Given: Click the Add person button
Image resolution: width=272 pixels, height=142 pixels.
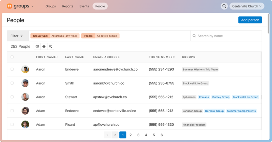Looking at the screenshot, I should (x=250, y=20).
